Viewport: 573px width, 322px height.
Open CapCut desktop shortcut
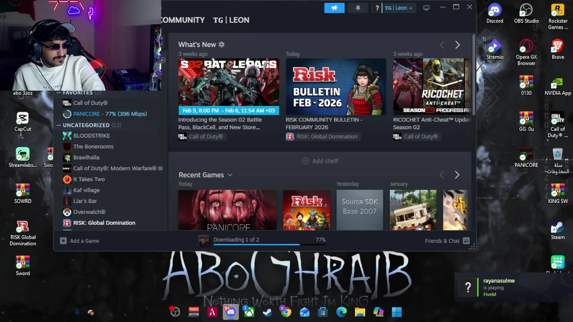[22, 122]
